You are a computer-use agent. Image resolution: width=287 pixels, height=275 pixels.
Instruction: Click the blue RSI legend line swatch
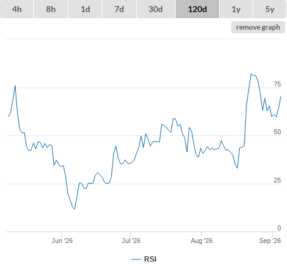[136, 259]
